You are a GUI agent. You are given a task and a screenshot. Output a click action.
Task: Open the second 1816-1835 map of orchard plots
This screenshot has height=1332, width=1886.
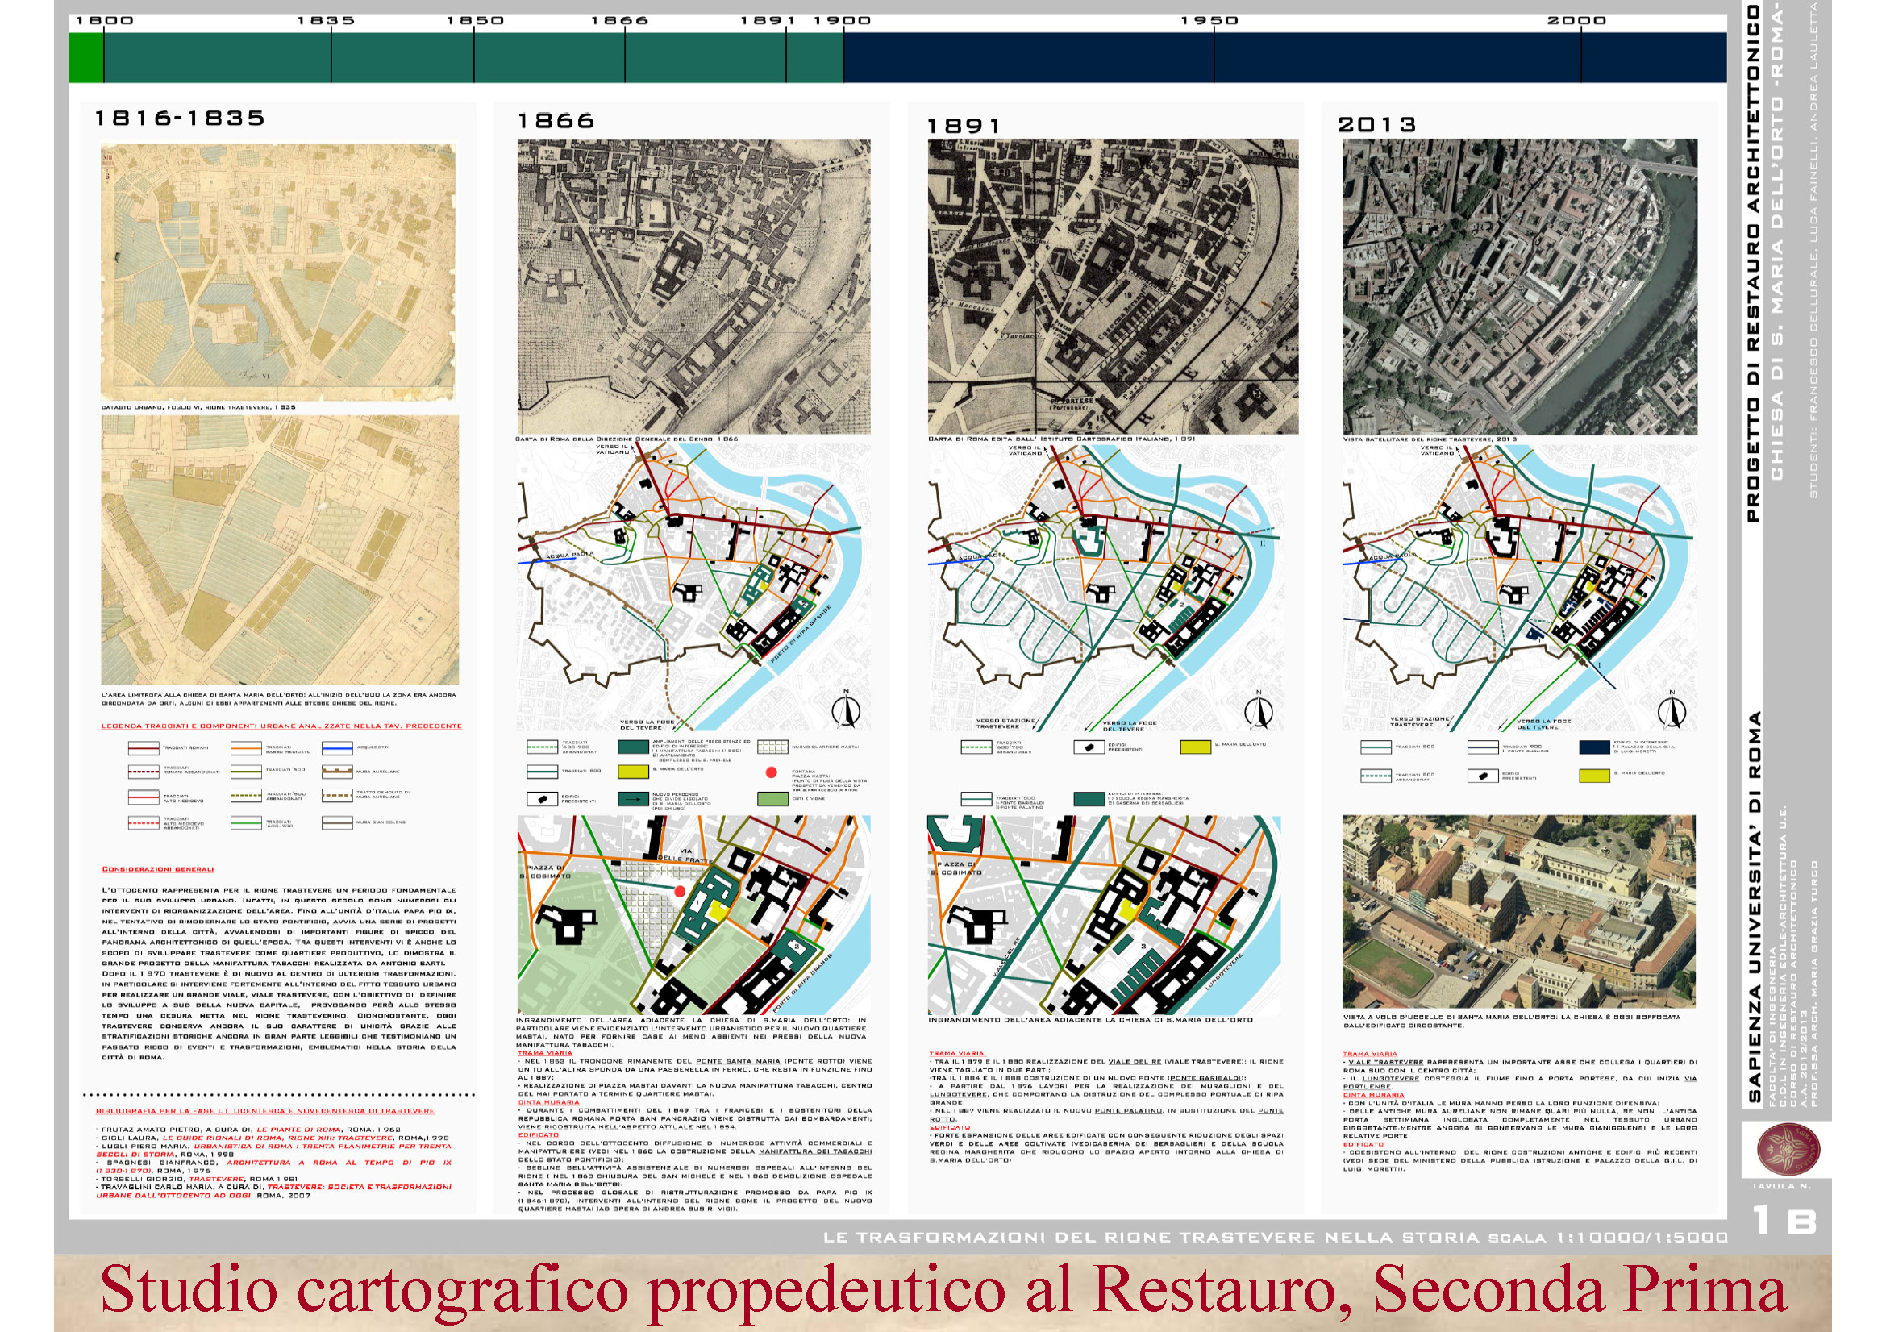point(280,549)
